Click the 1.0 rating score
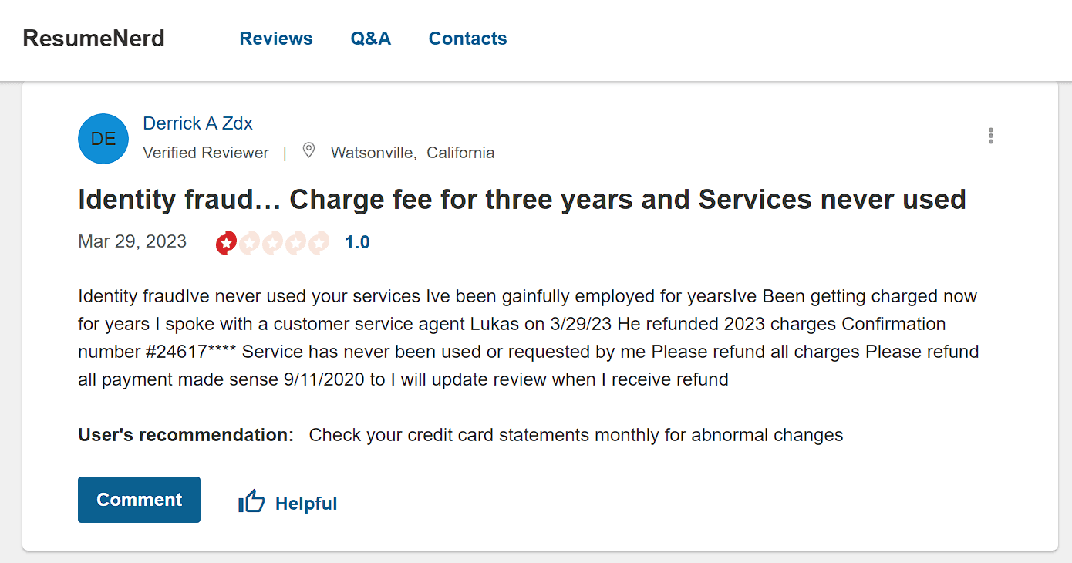 click(357, 242)
